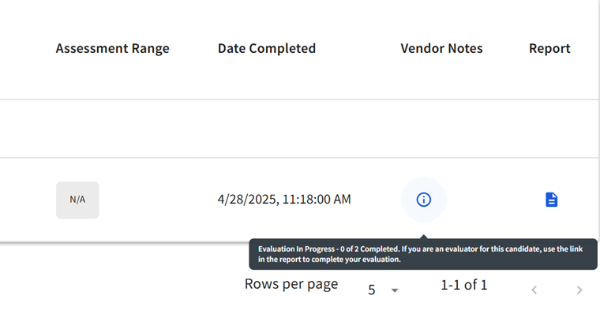The image size is (600, 318).
Task: Click the Report column header
Action: pos(549,49)
